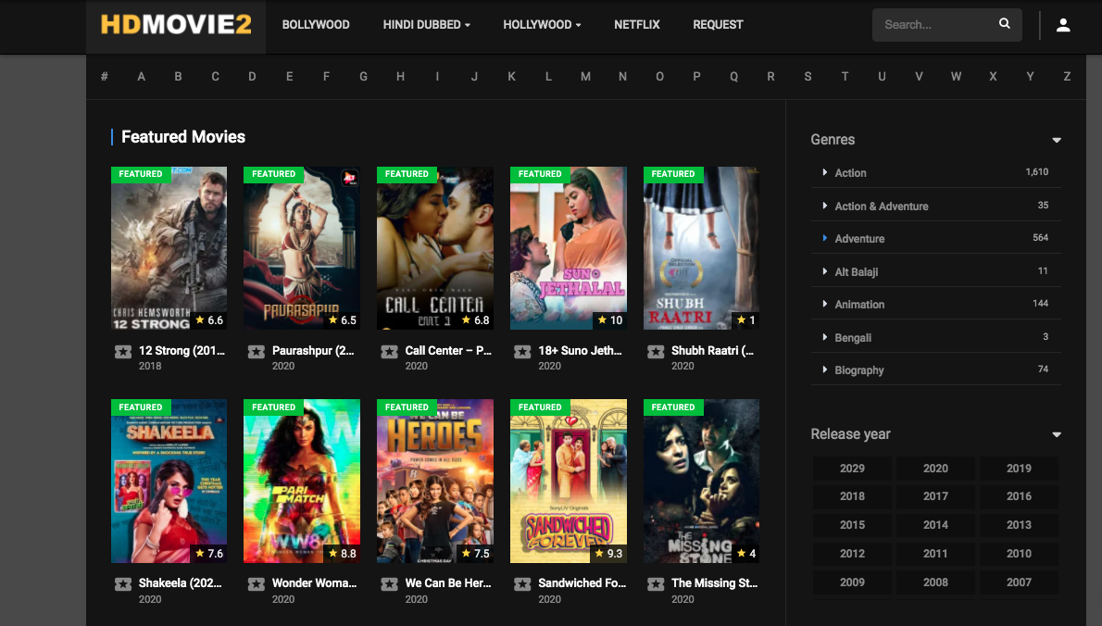The image size is (1102, 626).
Task: Click the film icon beside Call Center
Action: (389, 352)
